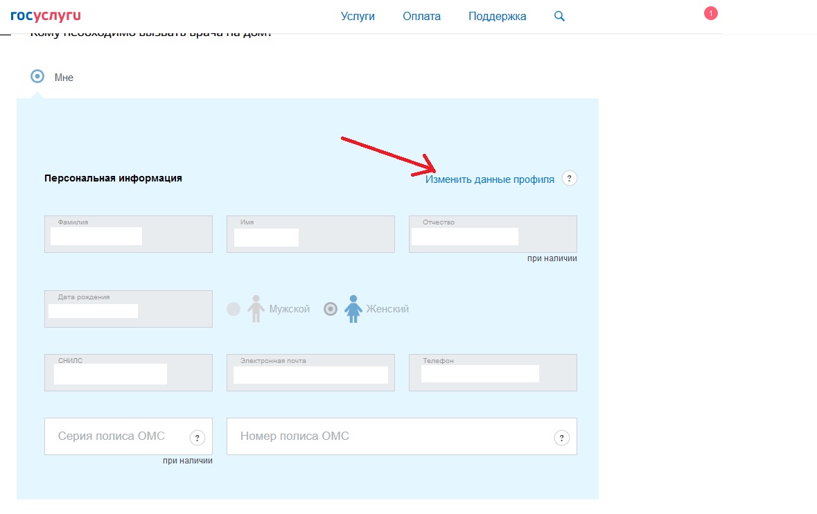Go to Поддержка section
Screen dimensions: 817x514
(497, 16)
